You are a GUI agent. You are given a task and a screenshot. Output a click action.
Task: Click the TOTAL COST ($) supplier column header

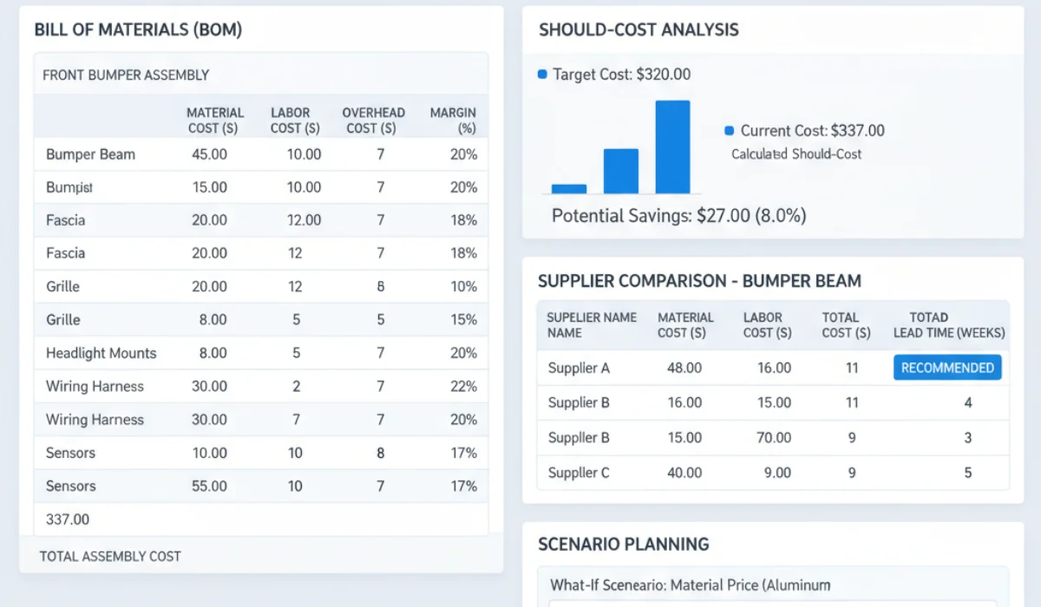(847, 325)
